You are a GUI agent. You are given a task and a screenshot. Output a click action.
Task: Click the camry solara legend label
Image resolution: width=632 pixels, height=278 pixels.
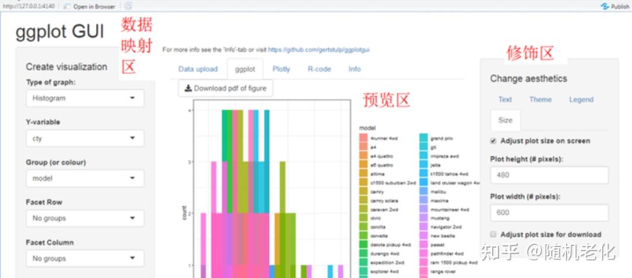tap(384, 200)
